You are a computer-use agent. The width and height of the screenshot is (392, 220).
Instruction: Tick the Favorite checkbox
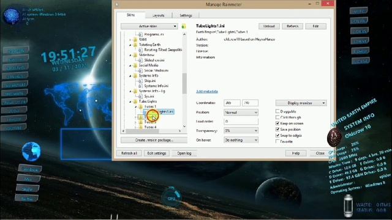click(277, 141)
